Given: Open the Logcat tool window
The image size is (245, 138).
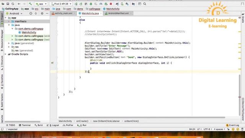Looking at the screenshot, I should (53, 125).
